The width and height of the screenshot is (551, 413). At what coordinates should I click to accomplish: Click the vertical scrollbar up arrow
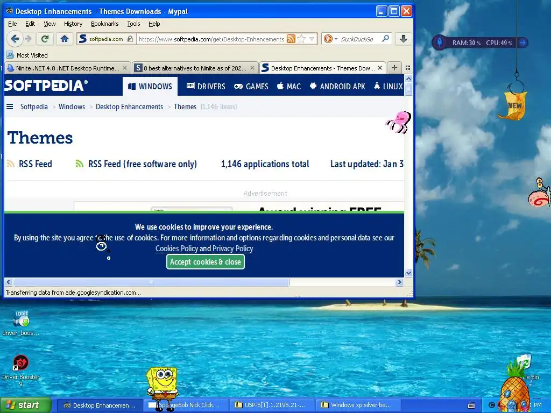[x=408, y=79]
